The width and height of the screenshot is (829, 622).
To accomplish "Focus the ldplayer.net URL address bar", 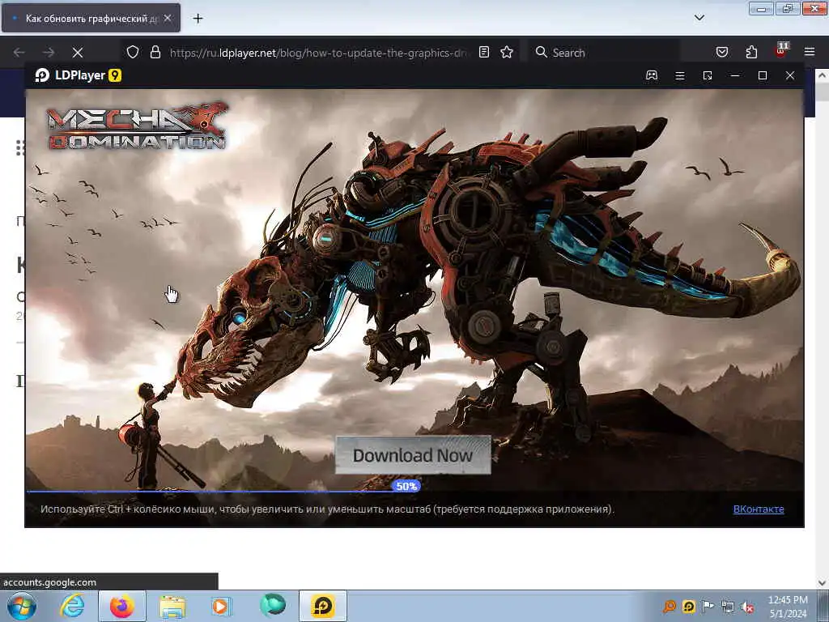I will point(317,53).
